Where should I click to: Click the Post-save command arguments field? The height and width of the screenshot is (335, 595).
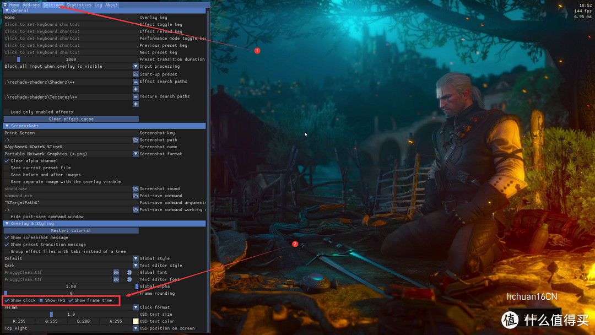(x=71, y=203)
